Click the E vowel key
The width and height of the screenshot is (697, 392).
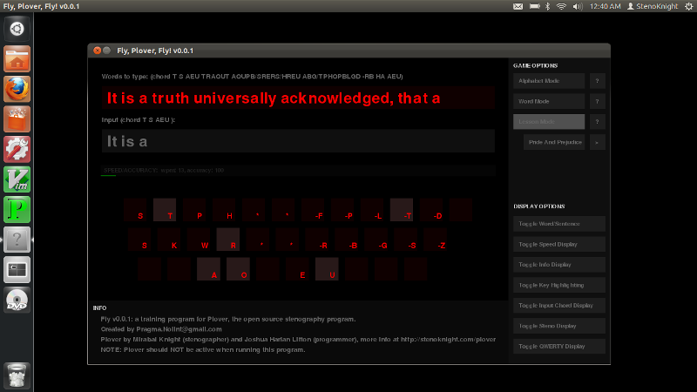click(x=297, y=269)
